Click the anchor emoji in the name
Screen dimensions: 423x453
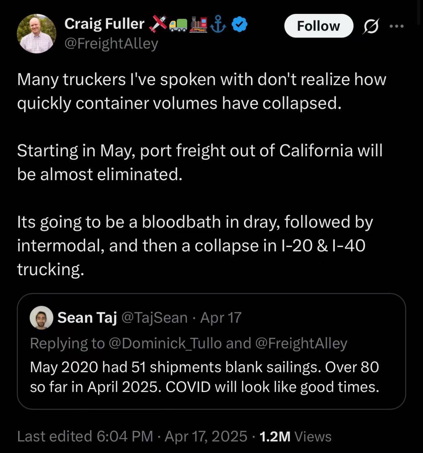click(219, 25)
